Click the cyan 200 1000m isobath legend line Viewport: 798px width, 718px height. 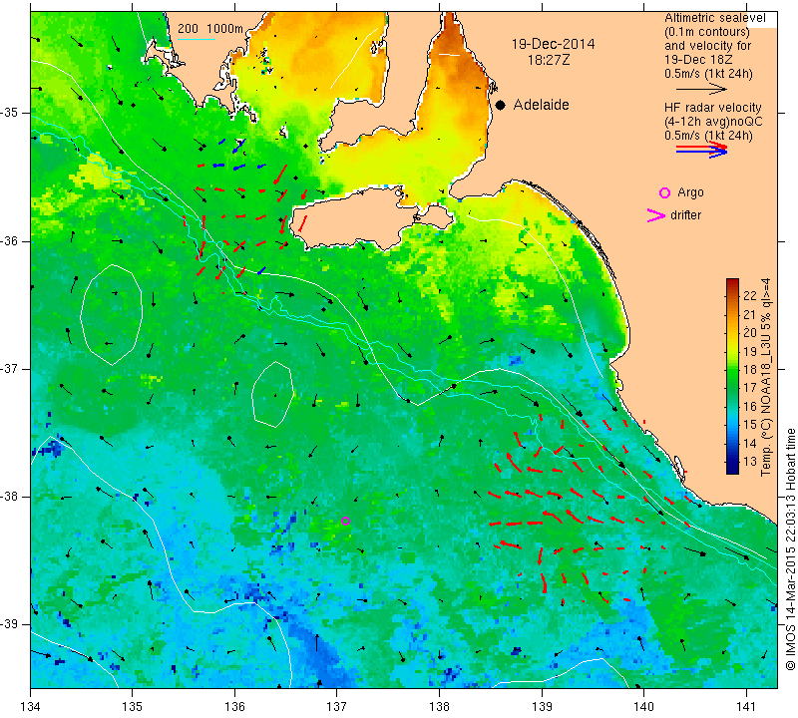[197, 39]
